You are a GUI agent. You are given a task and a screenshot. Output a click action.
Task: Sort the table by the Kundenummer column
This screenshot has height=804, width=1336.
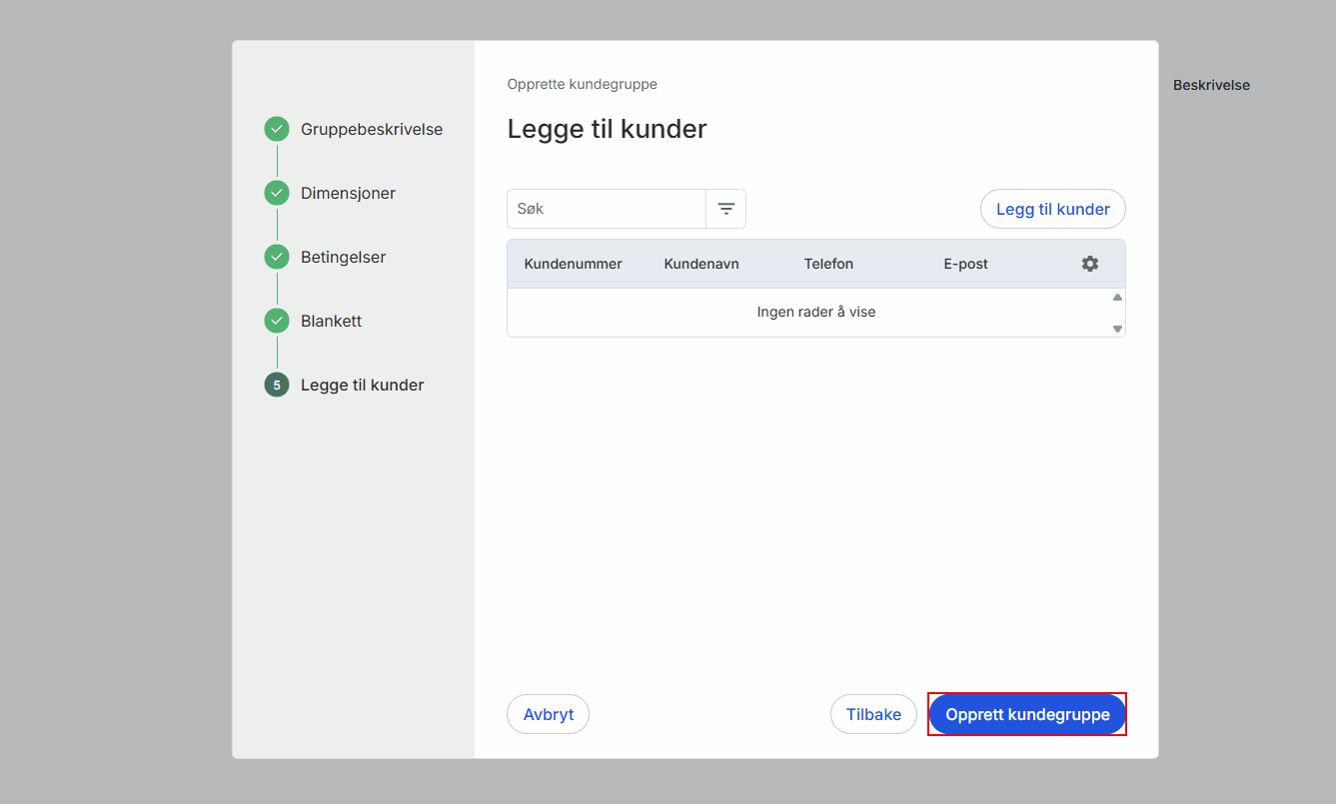point(573,263)
